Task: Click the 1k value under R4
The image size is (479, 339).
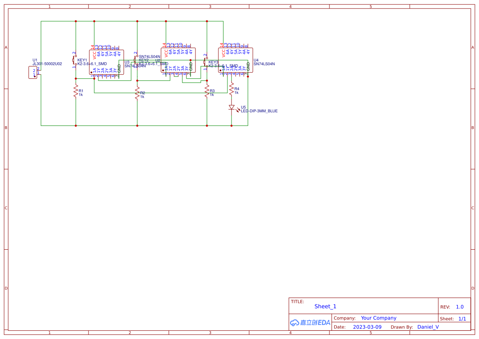Action: pyautogui.click(x=236, y=93)
